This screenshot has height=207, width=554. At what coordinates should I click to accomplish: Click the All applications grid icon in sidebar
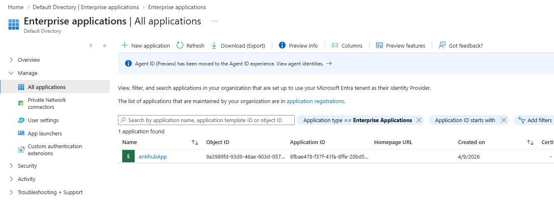[x=21, y=87]
